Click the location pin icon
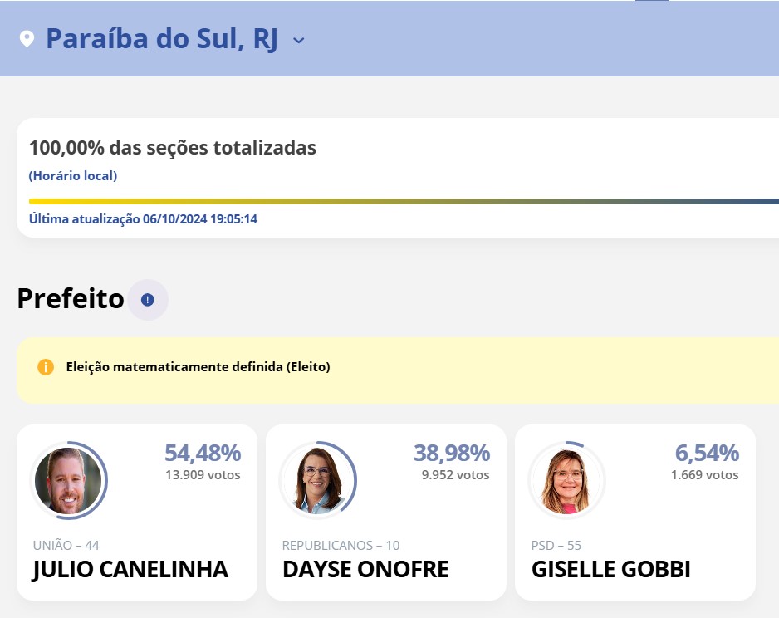This screenshot has width=779, height=618. [26, 37]
